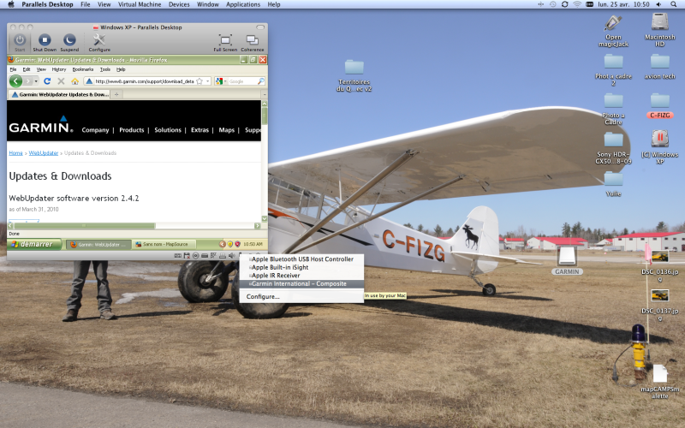Image resolution: width=685 pixels, height=428 pixels.
Task: Open Firefox Tools menu
Action: coord(105,69)
